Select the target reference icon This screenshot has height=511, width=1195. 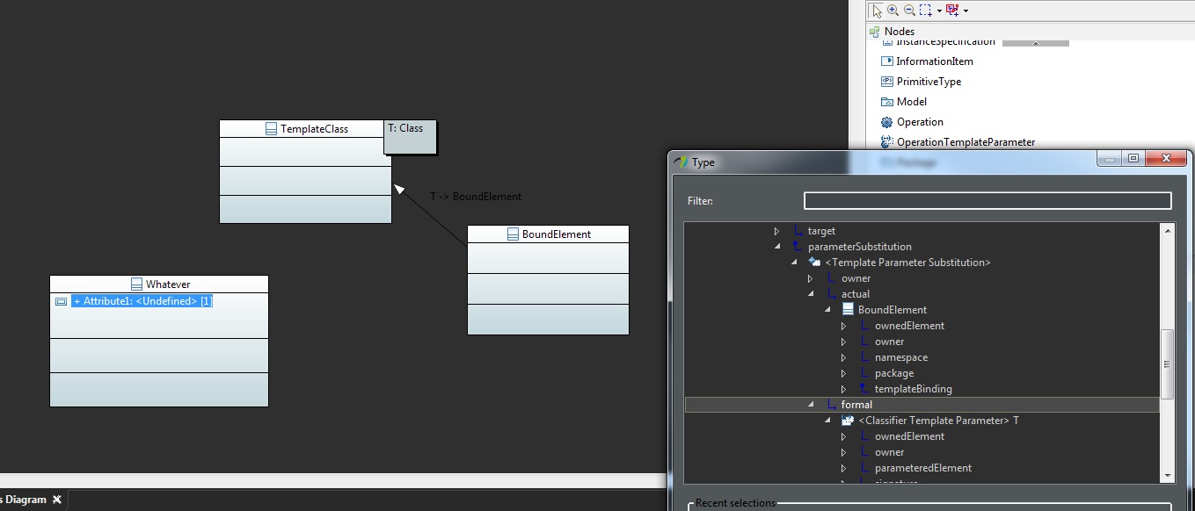(x=798, y=231)
